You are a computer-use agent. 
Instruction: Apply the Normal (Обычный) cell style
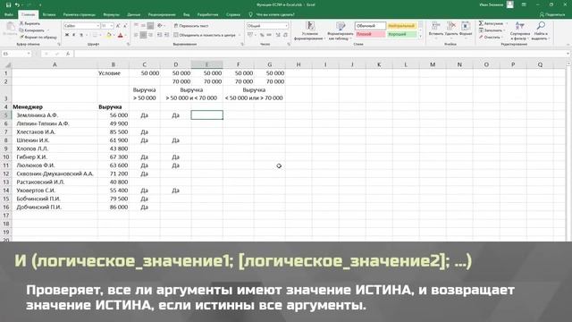(370, 26)
